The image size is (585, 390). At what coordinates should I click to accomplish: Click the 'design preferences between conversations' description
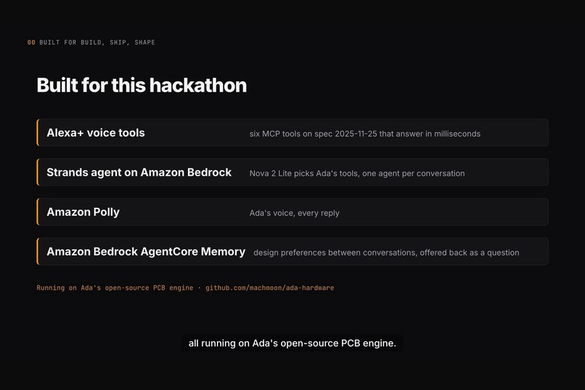click(386, 253)
